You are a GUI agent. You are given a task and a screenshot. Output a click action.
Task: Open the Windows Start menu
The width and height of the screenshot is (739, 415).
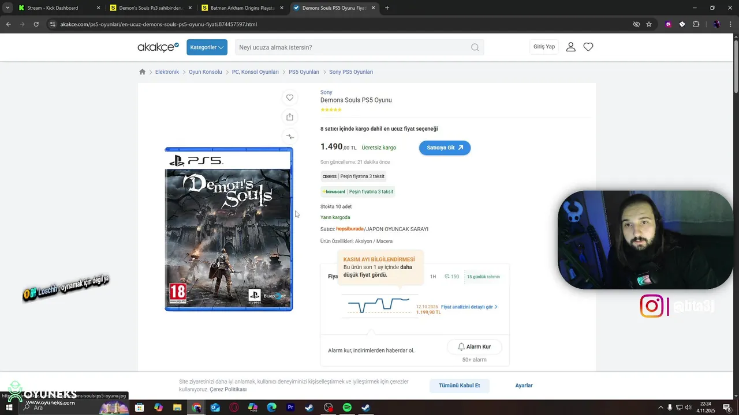point(9,408)
